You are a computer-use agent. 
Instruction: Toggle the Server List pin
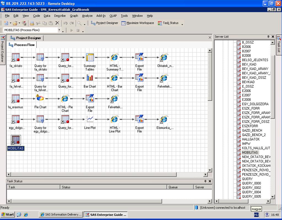268,37
